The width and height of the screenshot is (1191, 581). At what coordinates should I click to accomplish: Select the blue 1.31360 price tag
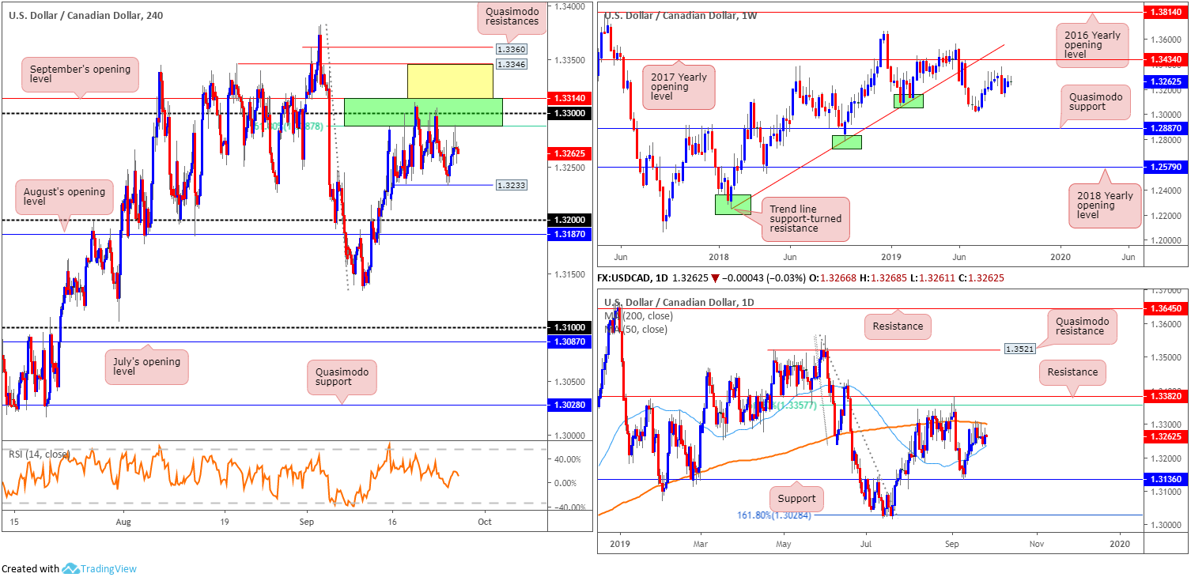pyautogui.click(x=1165, y=478)
